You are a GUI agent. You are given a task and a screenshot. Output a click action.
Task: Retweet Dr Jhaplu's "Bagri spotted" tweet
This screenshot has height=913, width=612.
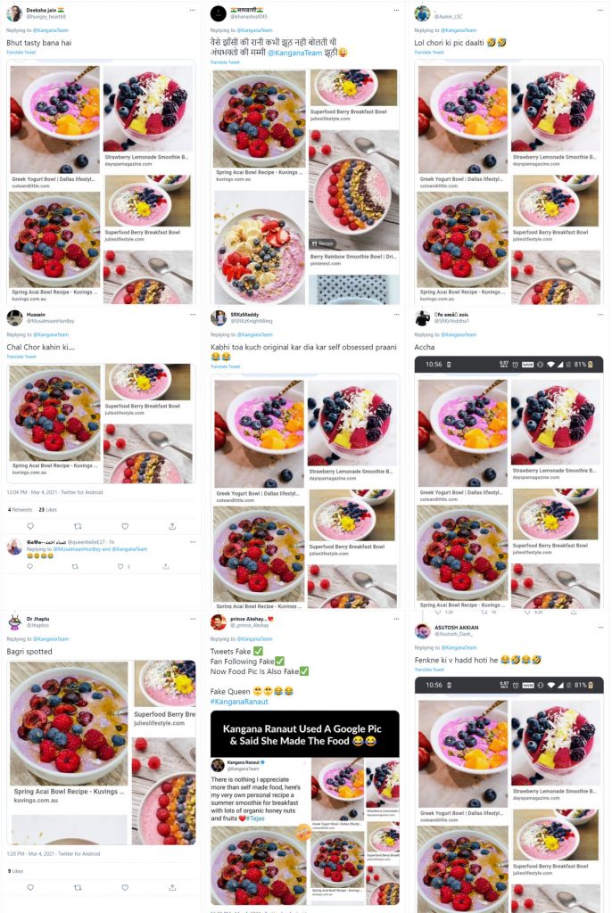pyautogui.click(x=78, y=887)
